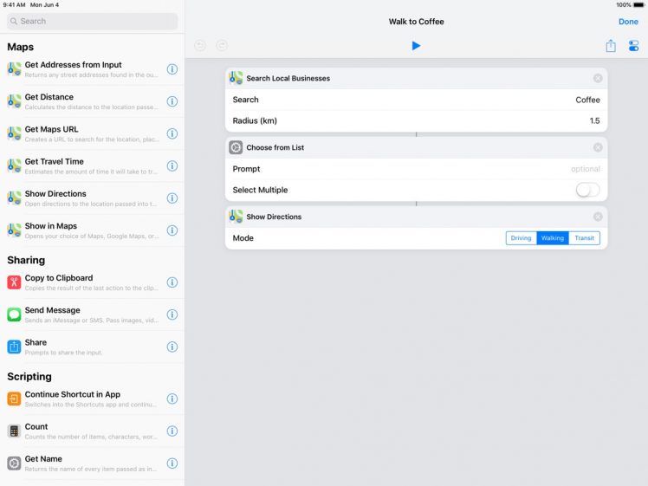Open shortcut settings toggles icon
This screenshot has height=486, width=648.
coord(633,46)
